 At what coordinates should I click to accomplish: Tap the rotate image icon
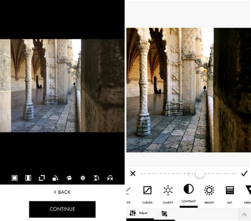click(56, 178)
